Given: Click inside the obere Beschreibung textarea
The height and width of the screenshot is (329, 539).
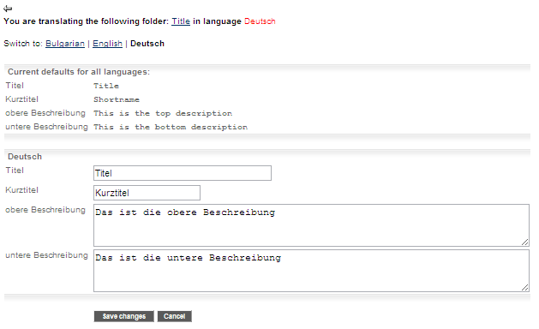Looking at the screenshot, I should [x=311, y=225].
